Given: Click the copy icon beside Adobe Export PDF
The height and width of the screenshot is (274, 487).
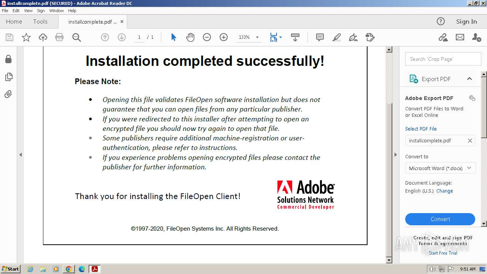Looking at the screenshot, I should point(472,98).
